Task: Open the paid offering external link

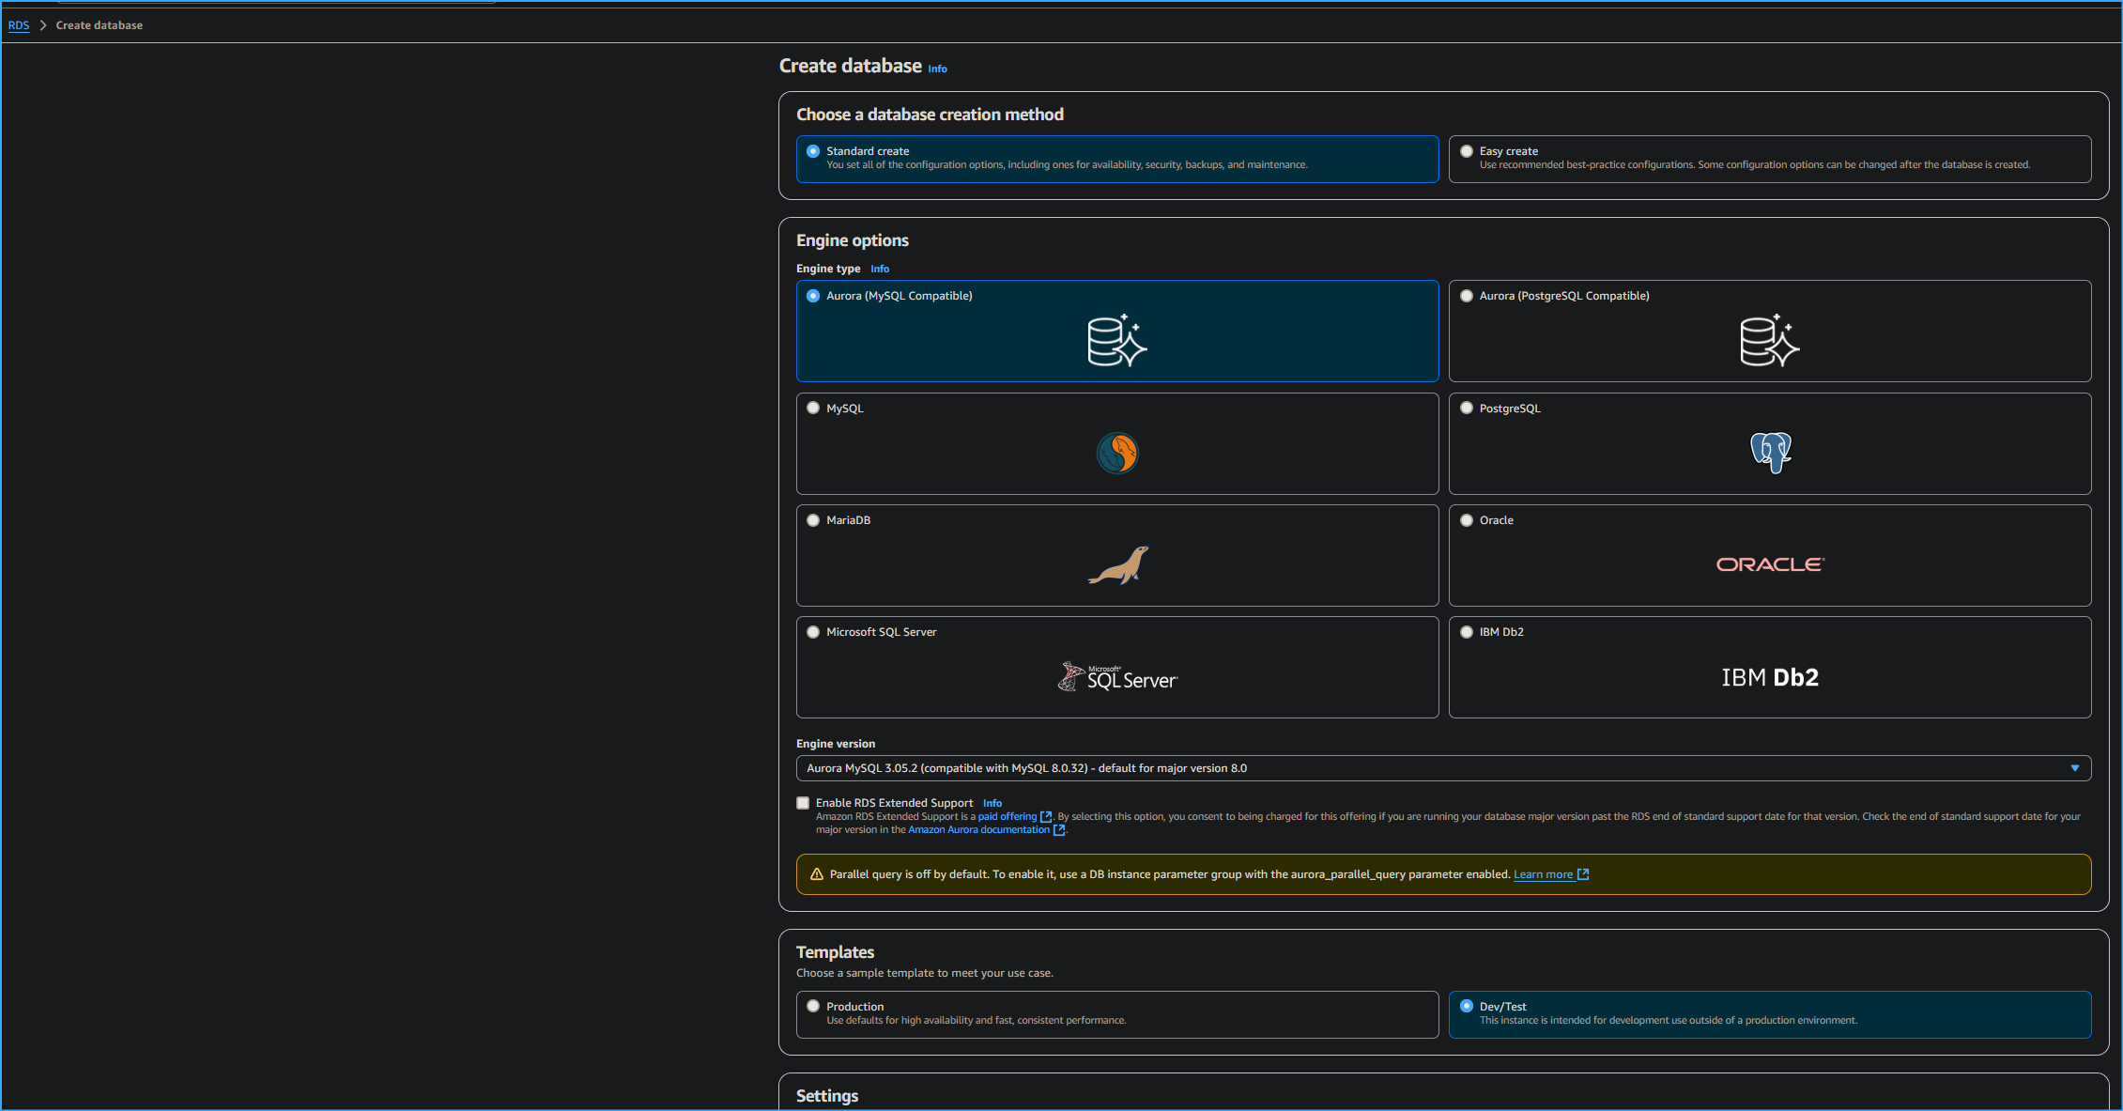Action: point(1008,816)
